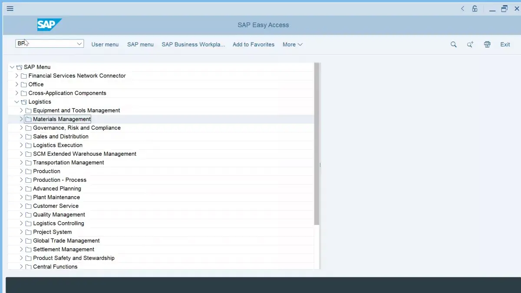
Task: Expand the Office node
Action: (17, 84)
